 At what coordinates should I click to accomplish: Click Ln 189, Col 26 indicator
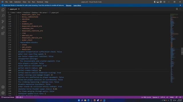coord(146,97)
